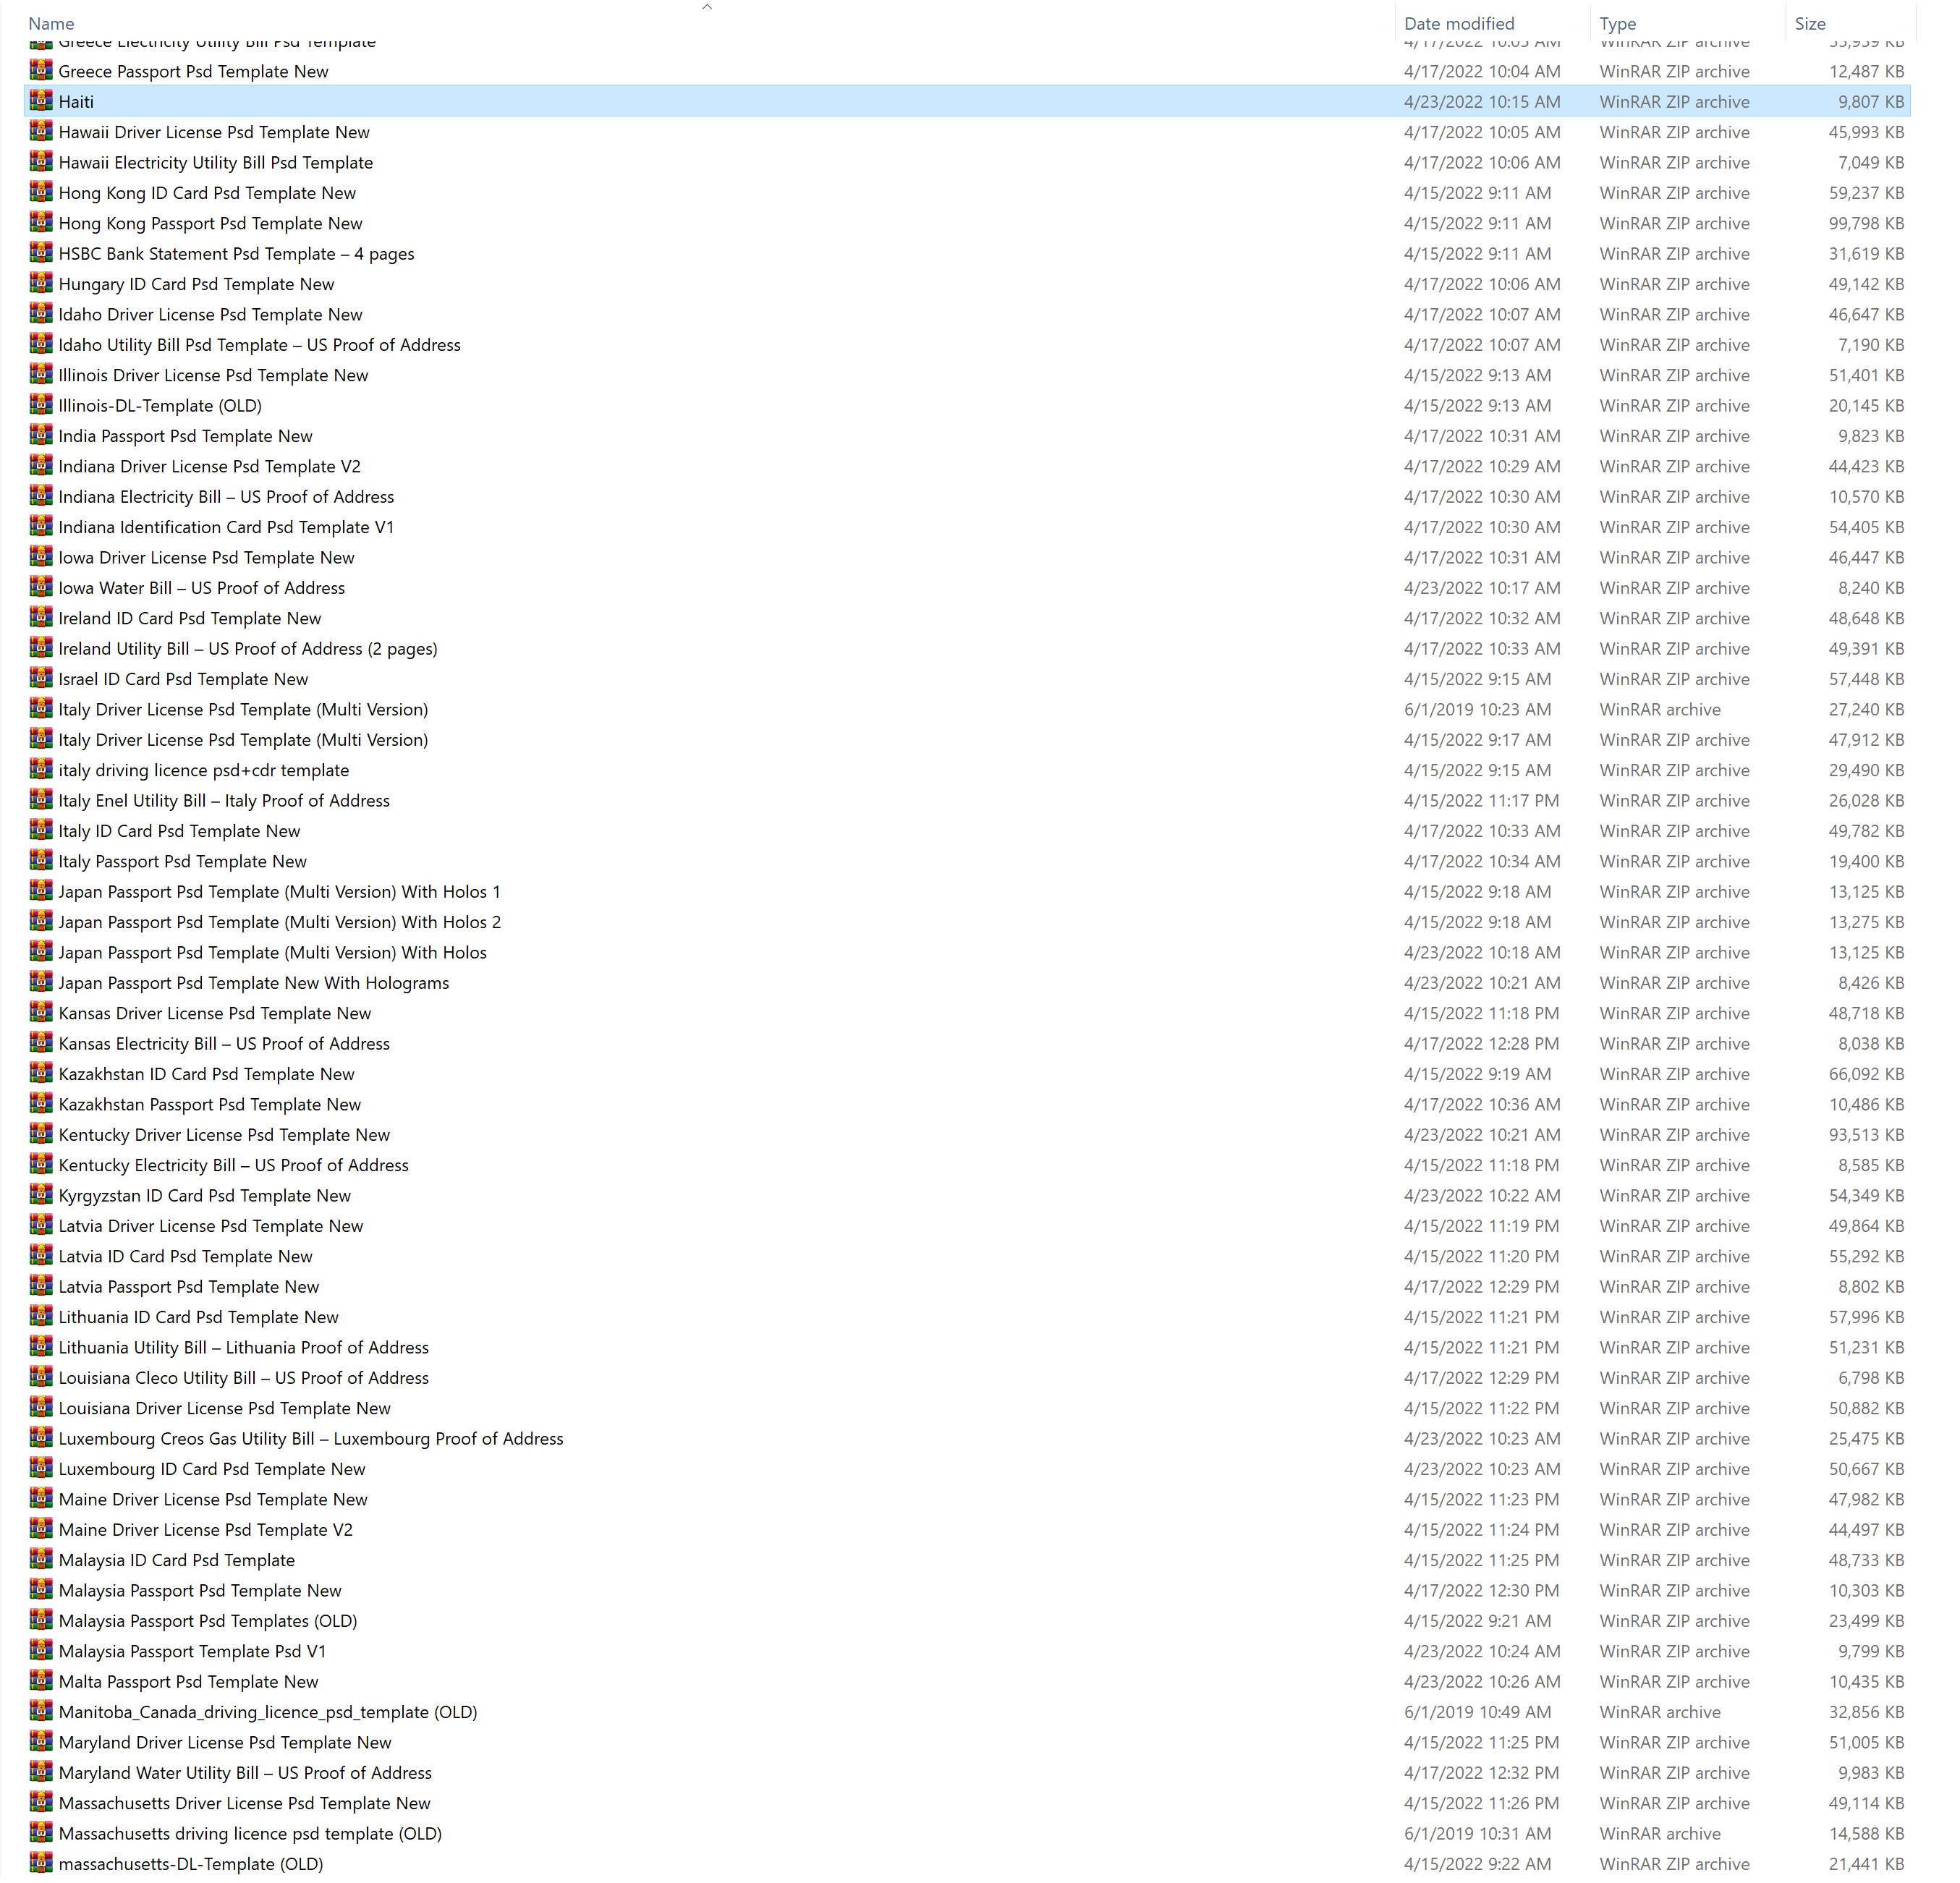Click the WinRAR icon for Illinois-DL-Template (OLD)
Viewport: 1960px width, 1883px height.
(41, 405)
